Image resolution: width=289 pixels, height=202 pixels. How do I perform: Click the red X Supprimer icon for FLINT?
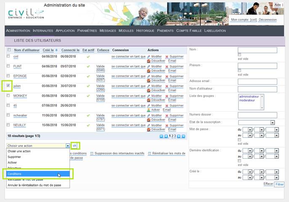167,66
